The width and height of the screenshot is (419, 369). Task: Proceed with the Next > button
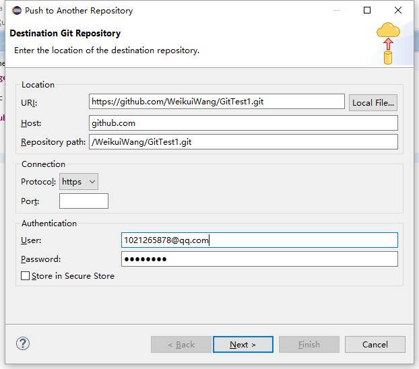tap(243, 344)
